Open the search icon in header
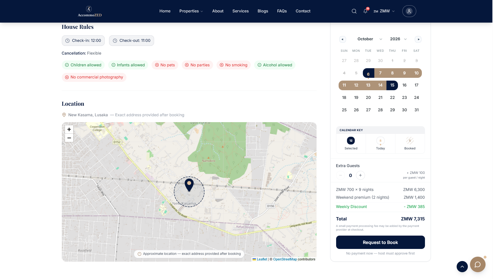Image resolution: width=493 pixels, height=279 pixels. tap(354, 11)
